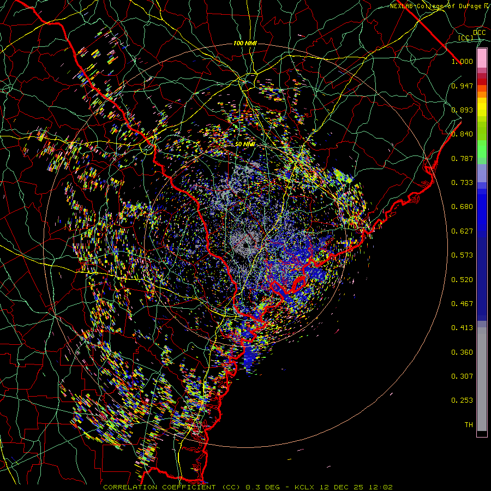Screen dimensions: 491x491
Task: Select the 0.893 scale value
Action: click(462, 110)
